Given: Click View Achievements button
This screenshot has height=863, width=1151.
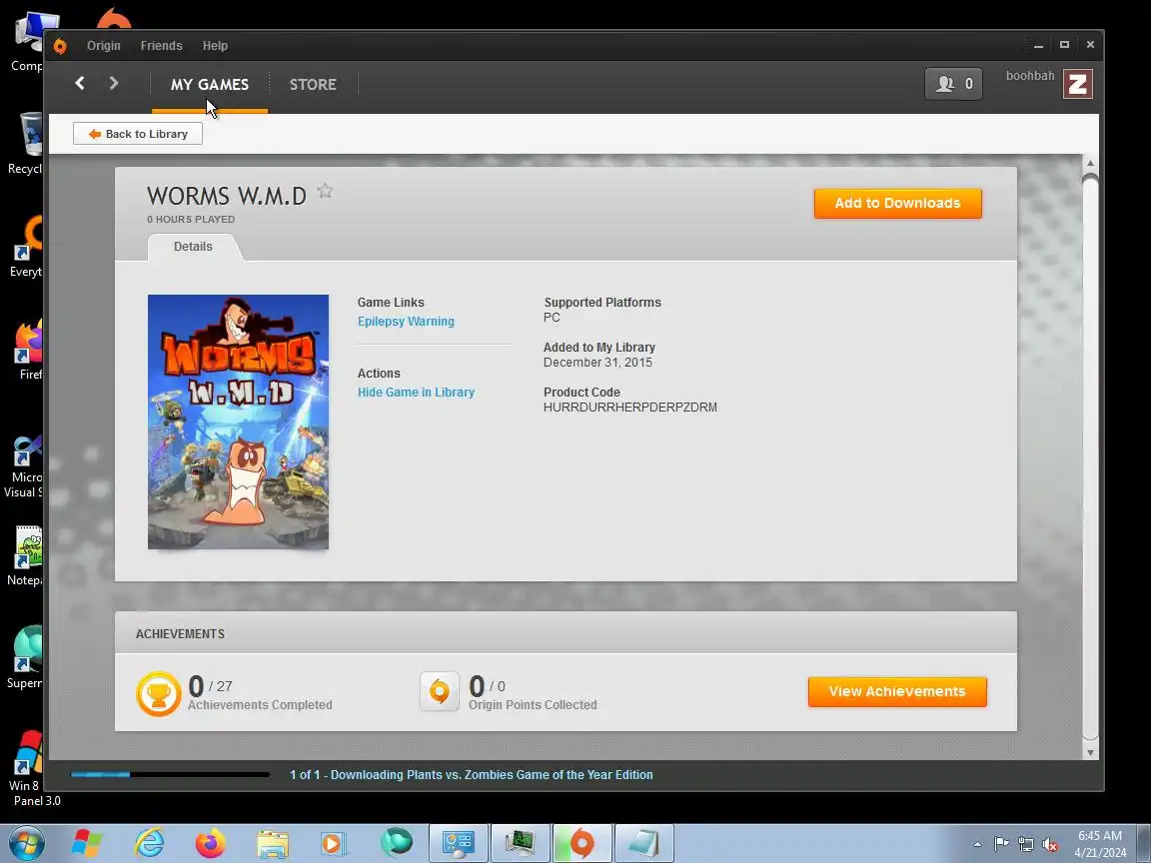Looking at the screenshot, I should 897,692.
